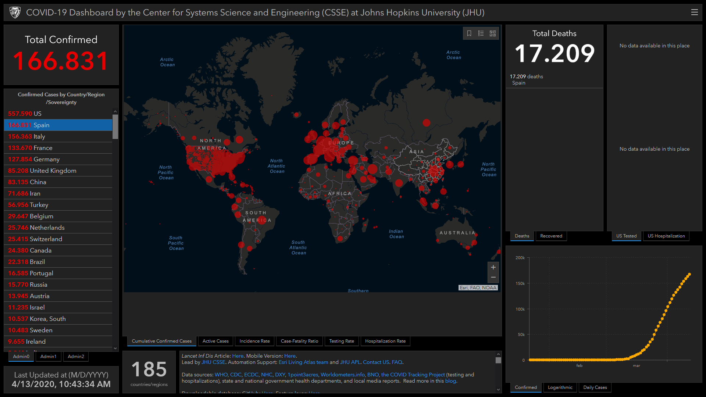This screenshot has height=397, width=706.
Task: Open the JHU CSSE link
Action: 213,362
